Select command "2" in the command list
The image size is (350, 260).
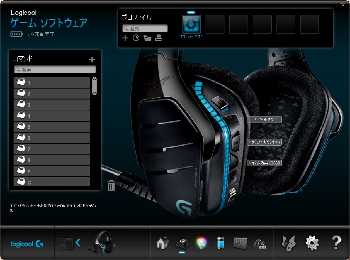(52, 93)
